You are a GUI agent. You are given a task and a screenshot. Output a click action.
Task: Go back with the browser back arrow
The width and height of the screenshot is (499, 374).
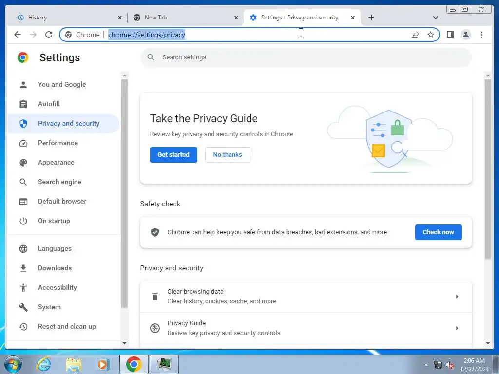[18, 35]
